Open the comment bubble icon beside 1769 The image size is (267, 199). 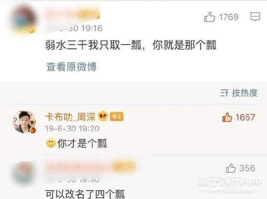point(255,17)
